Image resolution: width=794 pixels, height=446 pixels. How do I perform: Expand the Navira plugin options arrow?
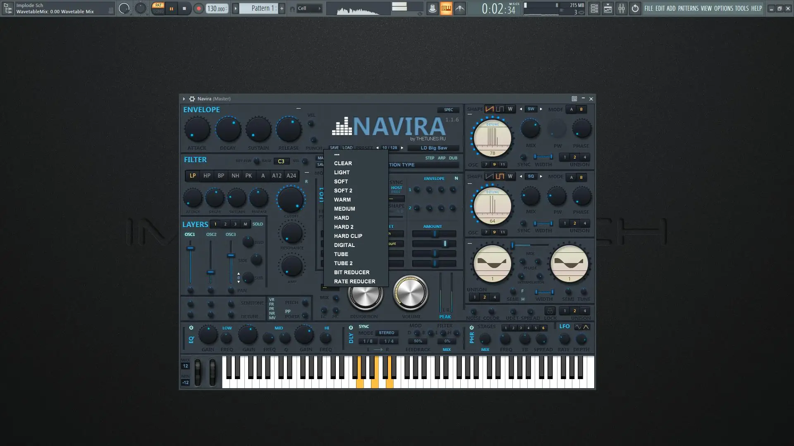pos(184,99)
